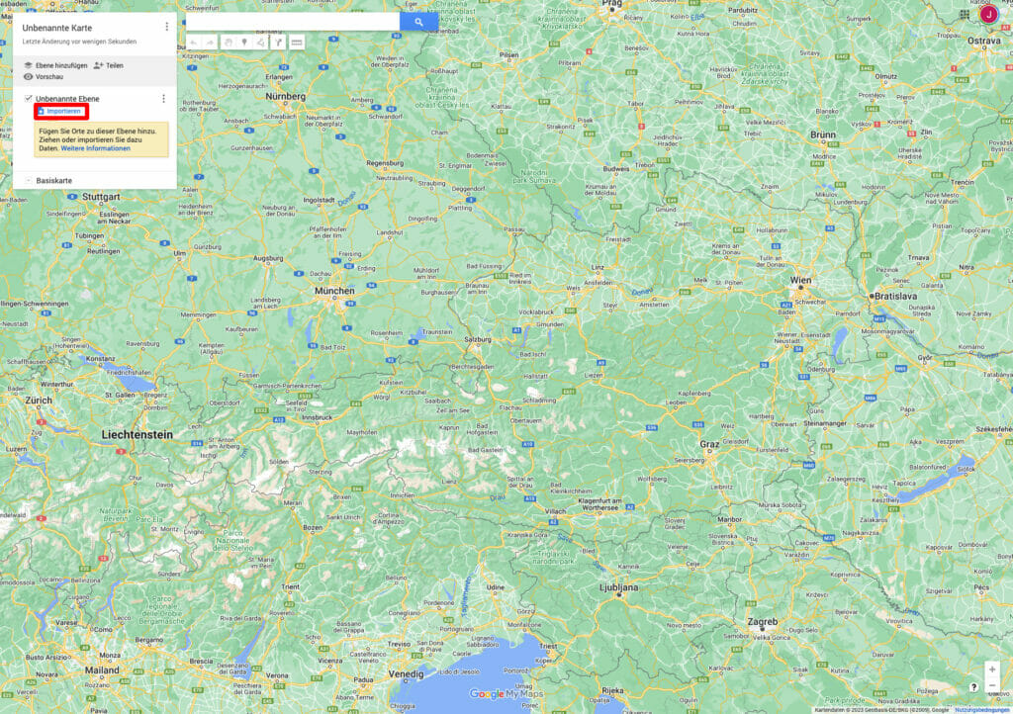Zoom in with the plus button
The width and height of the screenshot is (1013, 714).
tap(992, 669)
